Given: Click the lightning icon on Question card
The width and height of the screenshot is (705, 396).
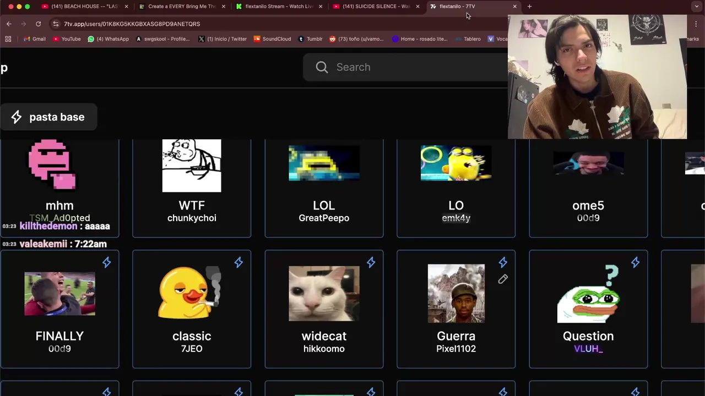Looking at the screenshot, I should (635, 262).
